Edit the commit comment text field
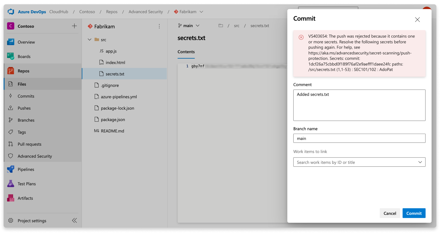Image resolution: width=440 pixels, height=233 pixels. coord(359,105)
